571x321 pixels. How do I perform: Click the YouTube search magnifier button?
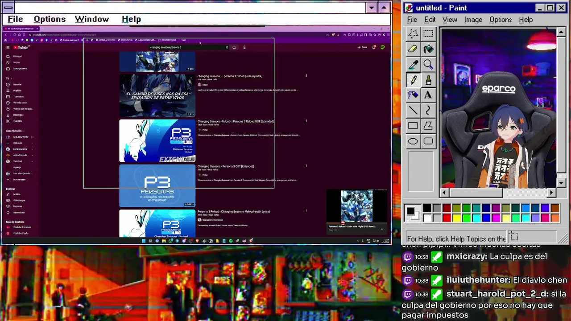pos(234,47)
